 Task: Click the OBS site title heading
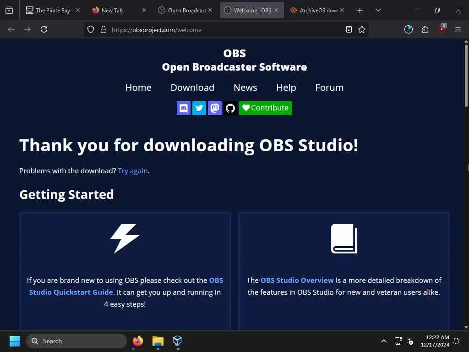[234, 60]
